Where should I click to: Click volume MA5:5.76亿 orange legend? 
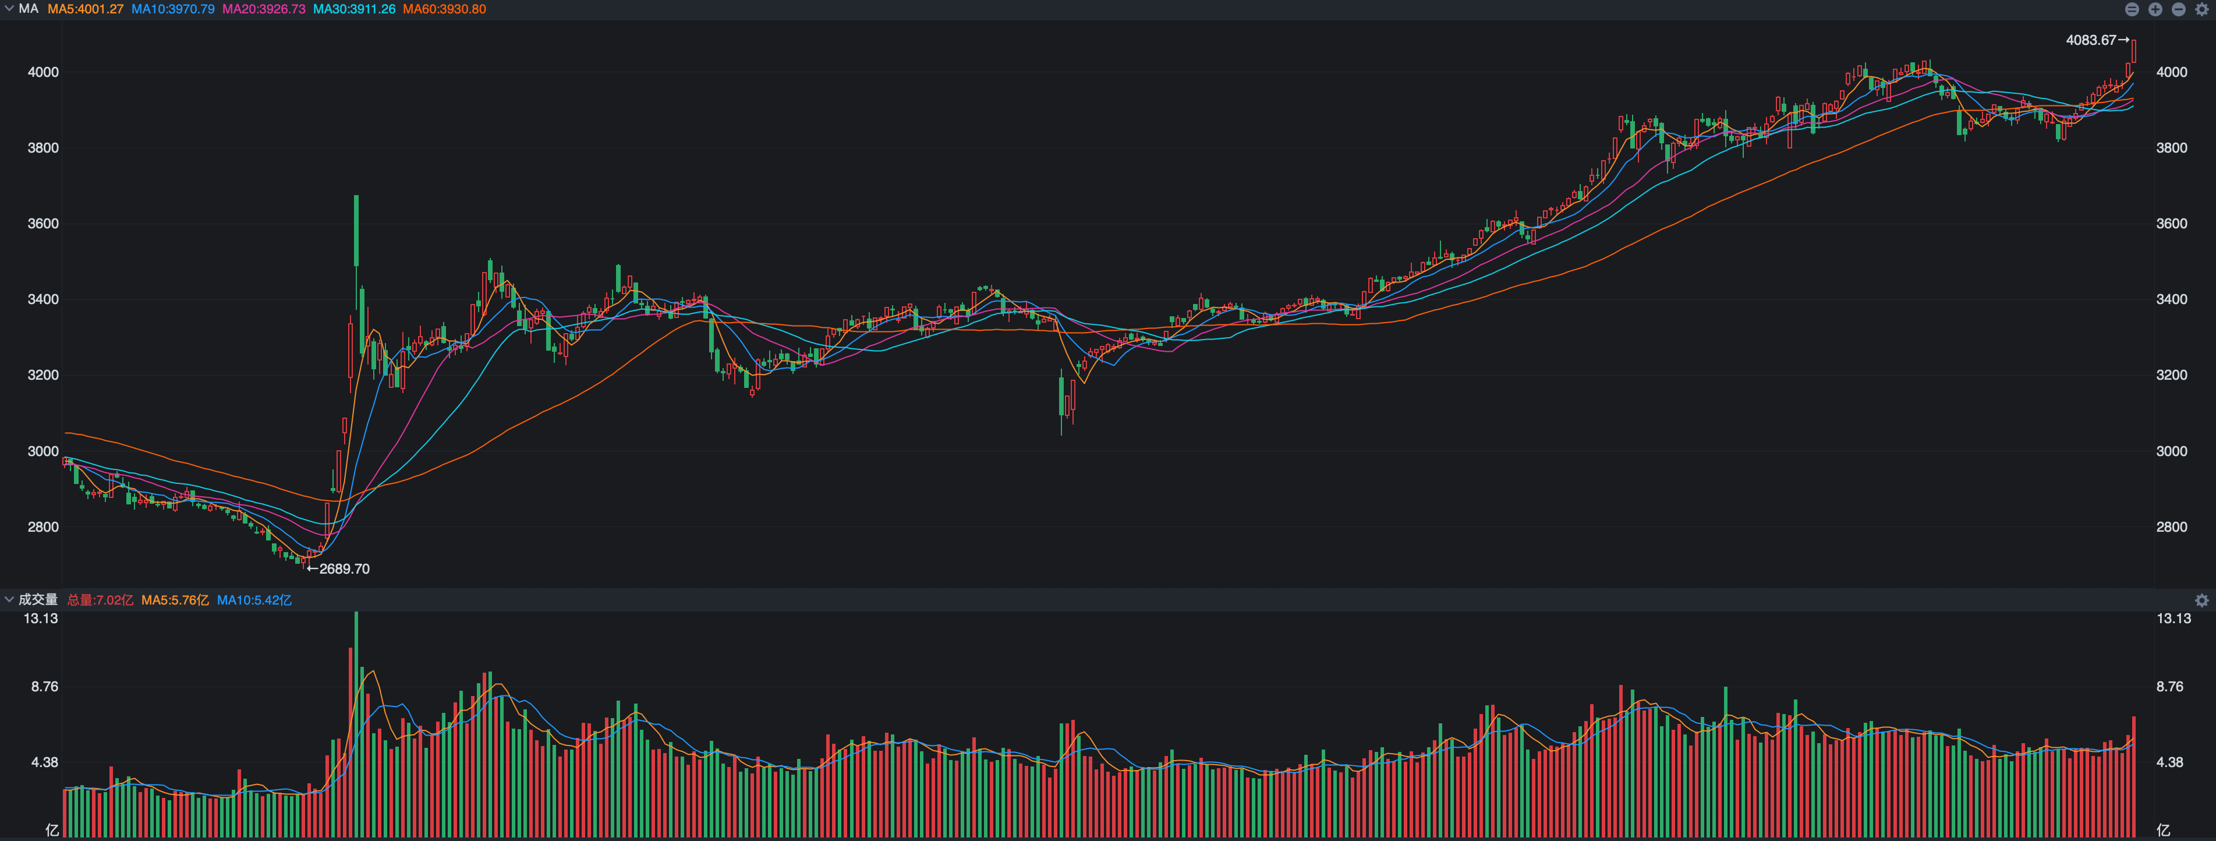[175, 600]
